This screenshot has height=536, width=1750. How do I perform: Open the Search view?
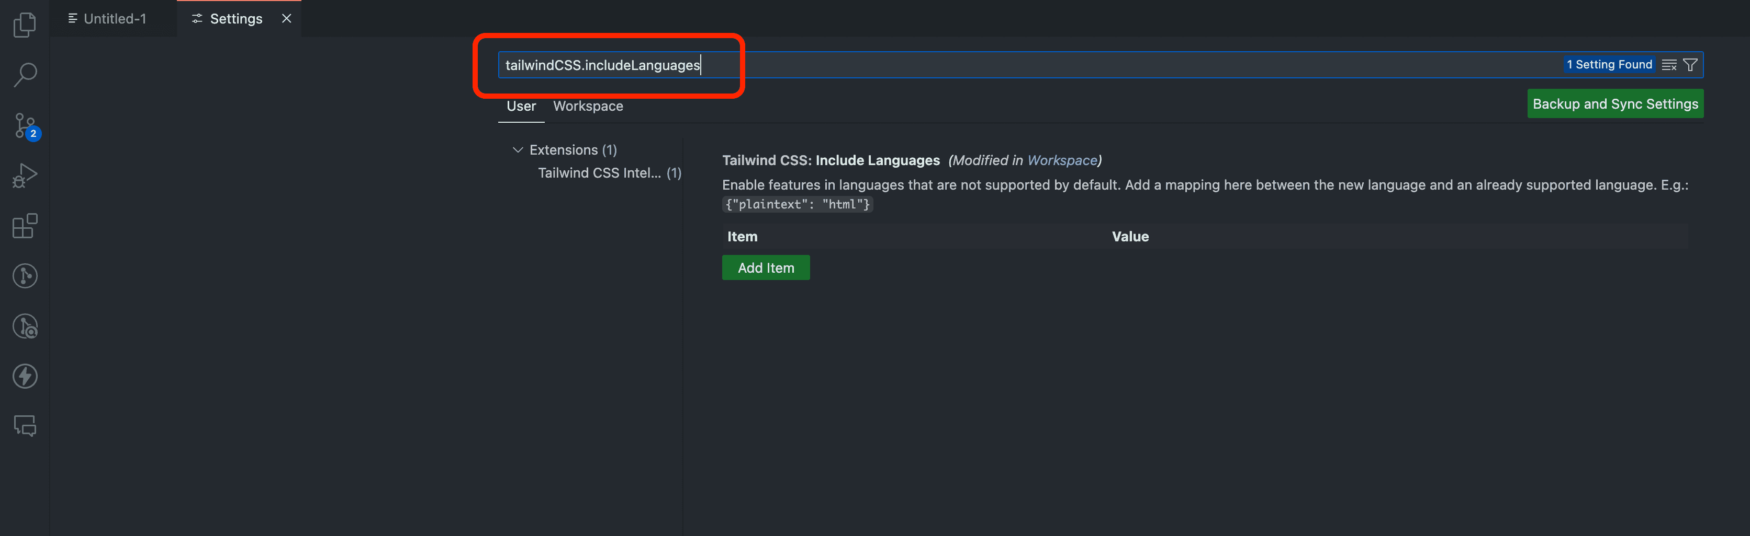coord(25,75)
